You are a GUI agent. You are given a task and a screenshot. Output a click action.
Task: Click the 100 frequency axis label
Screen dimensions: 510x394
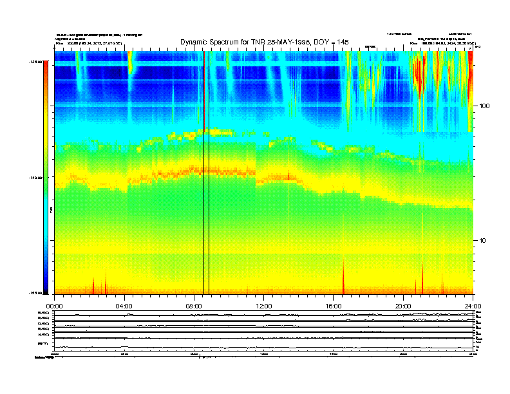tap(484, 106)
